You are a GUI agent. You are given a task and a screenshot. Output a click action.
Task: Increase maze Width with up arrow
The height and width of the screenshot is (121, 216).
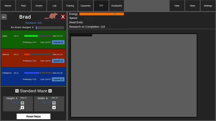pos(54,103)
